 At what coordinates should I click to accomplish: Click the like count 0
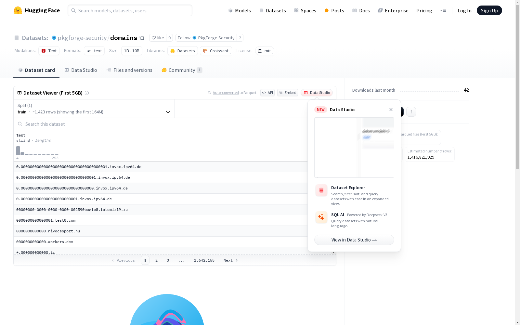tap(169, 38)
